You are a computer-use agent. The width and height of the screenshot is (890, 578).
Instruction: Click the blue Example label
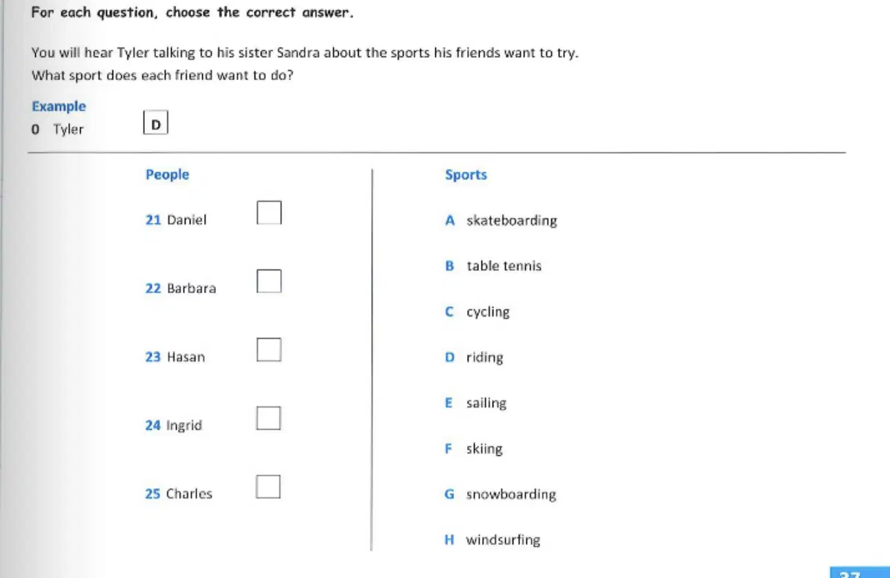pos(59,106)
